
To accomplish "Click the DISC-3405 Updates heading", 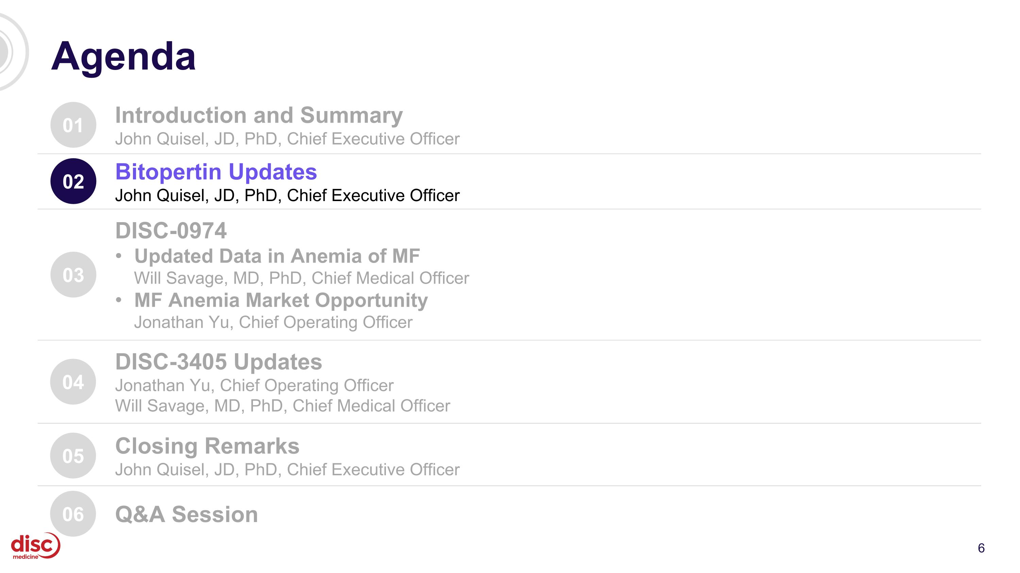I will click(218, 361).
